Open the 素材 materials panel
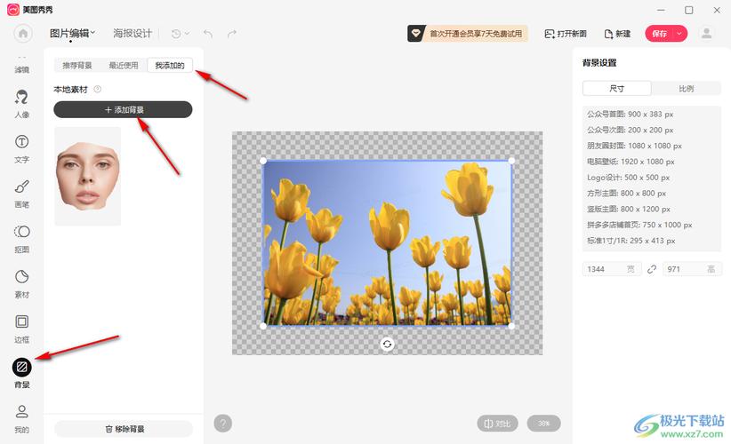 22,282
